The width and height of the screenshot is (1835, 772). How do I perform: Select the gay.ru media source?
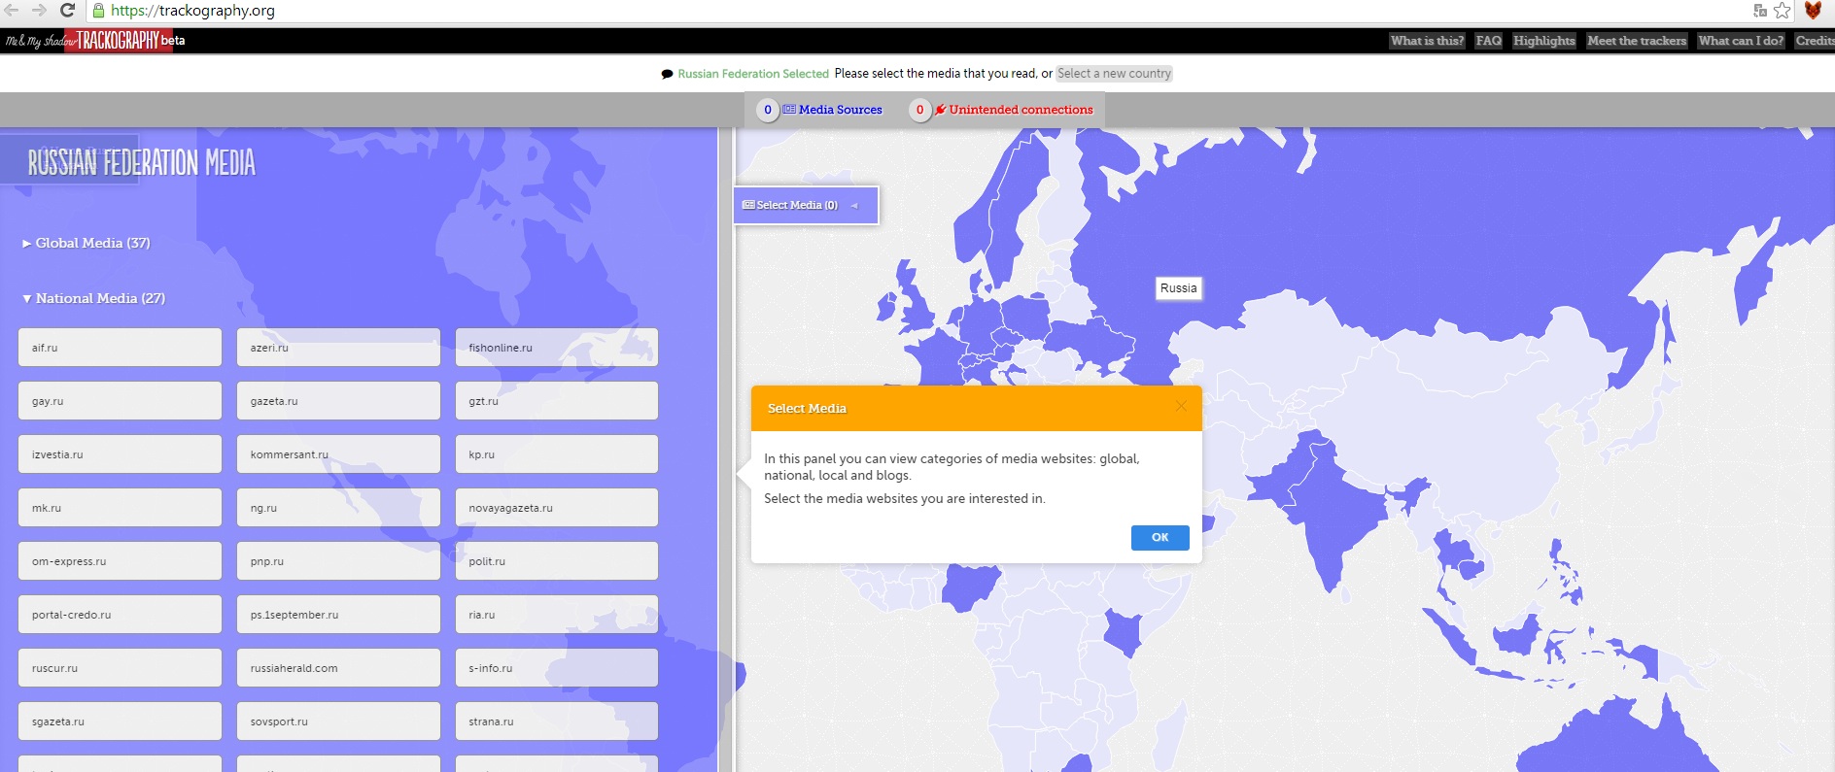tap(120, 401)
